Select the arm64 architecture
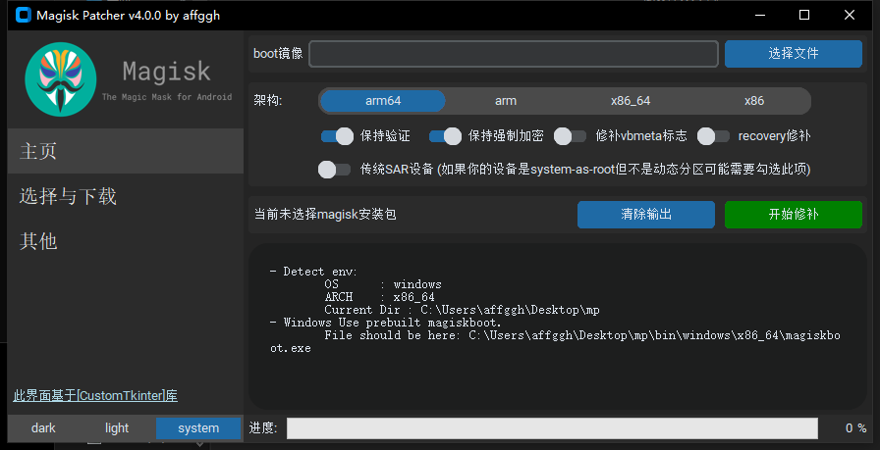Image resolution: width=880 pixels, height=450 pixels. coord(383,101)
